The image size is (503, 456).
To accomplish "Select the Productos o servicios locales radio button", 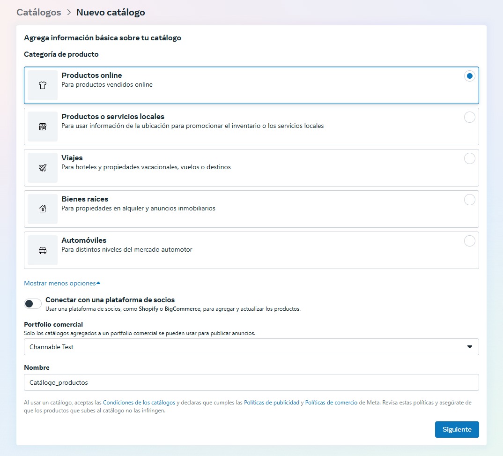I will (469, 117).
